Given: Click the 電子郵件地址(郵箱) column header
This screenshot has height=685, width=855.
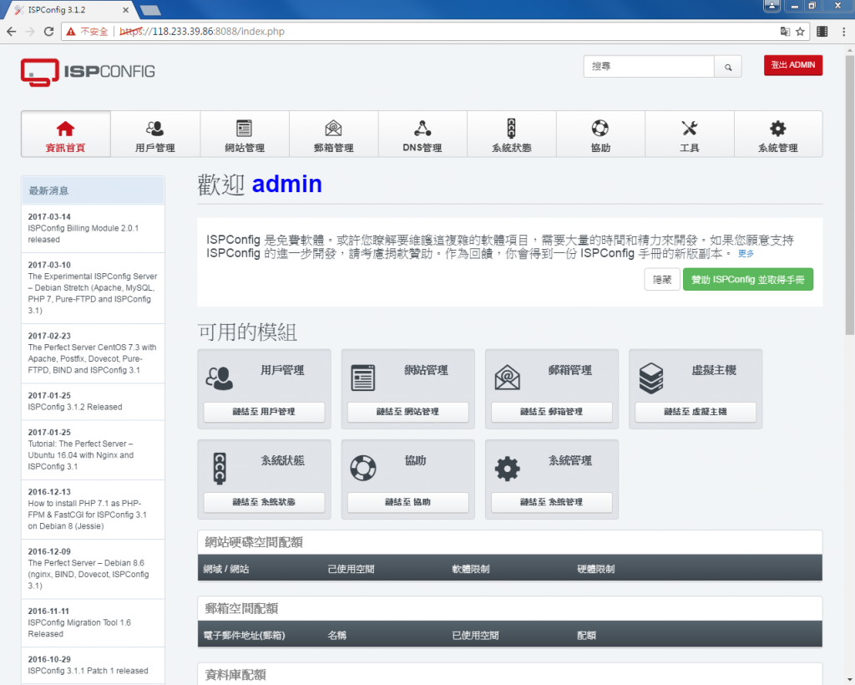Looking at the screenshot, I should click(x=244, y=636).
